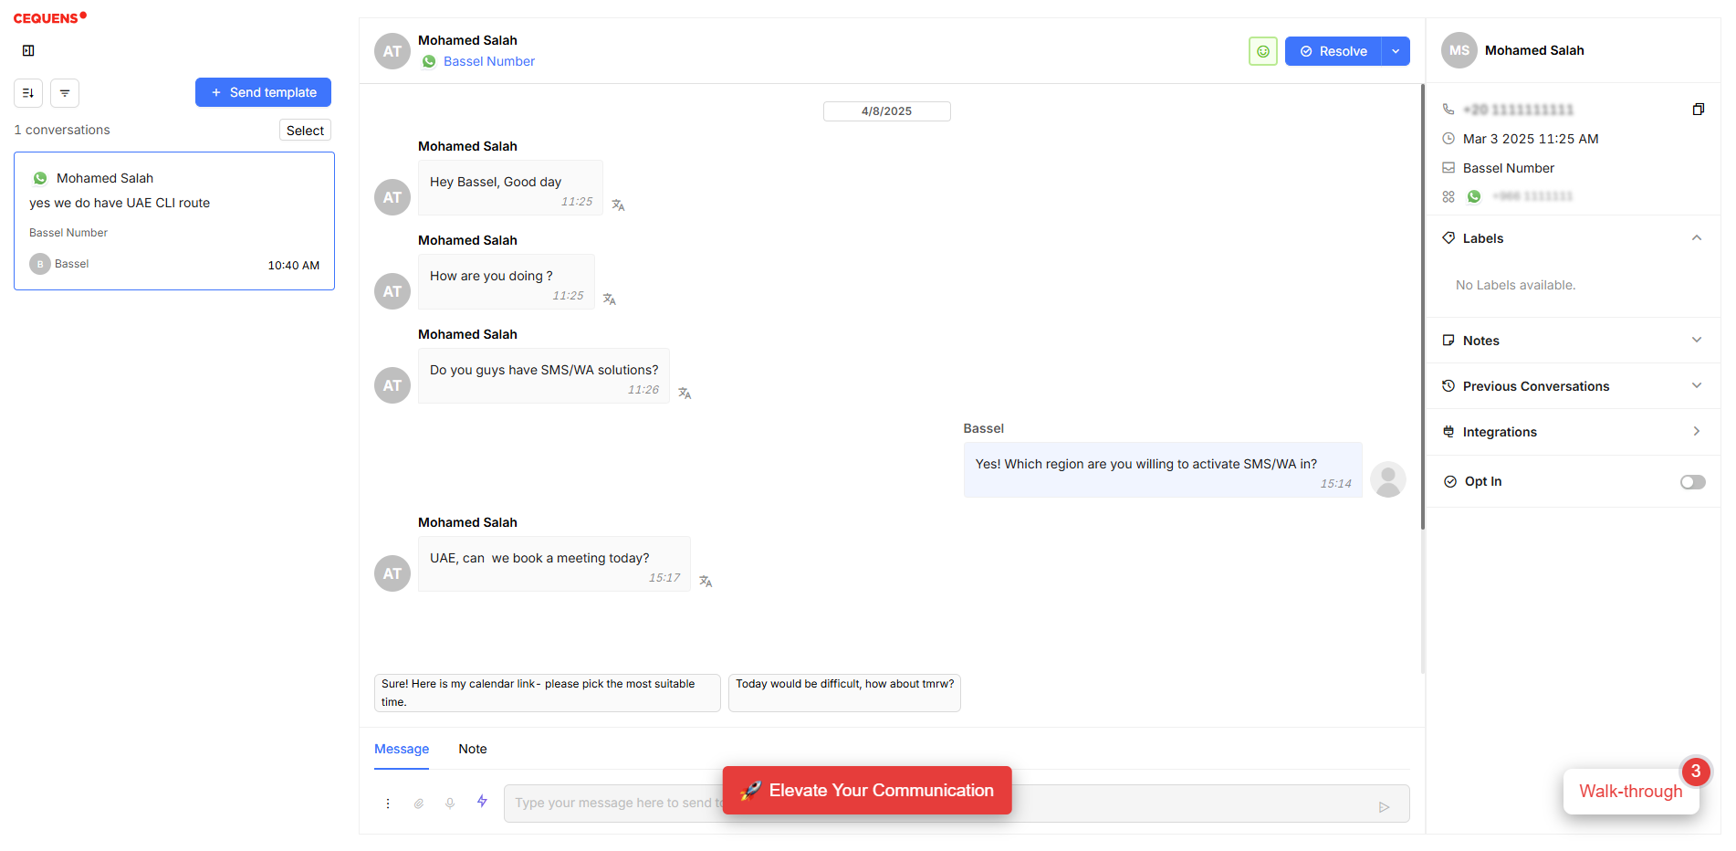The width and height of the screenshot is (1736, 851).
Task: Open the Resolve dropdown arrow
Action: tap(1396, 52)
